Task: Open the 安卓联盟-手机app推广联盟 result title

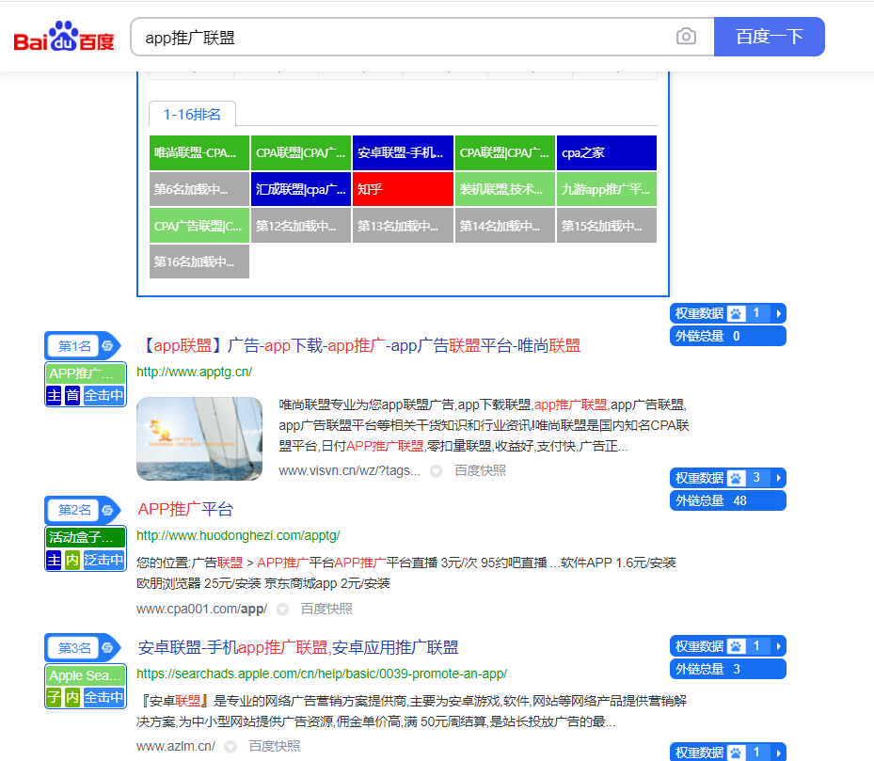Action: point(298,647)
